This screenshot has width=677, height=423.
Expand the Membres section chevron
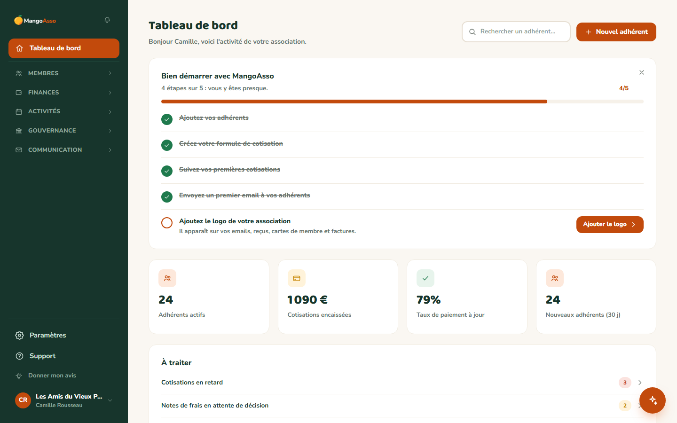[110, 73]
